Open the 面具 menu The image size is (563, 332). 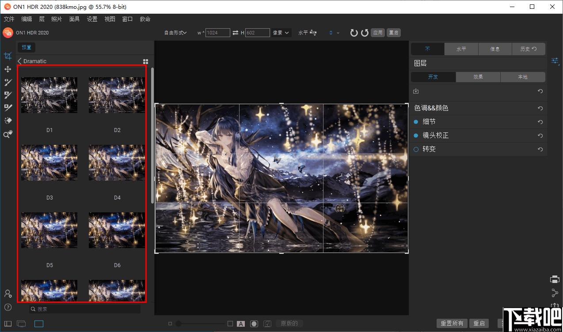(x=74, y=19)
